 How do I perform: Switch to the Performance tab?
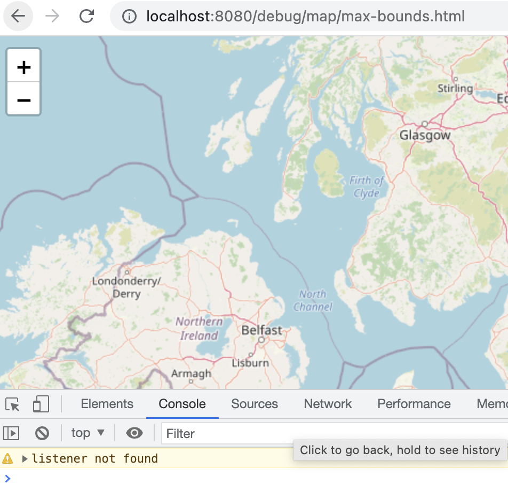pyautogui.click(x=414, y=404)
